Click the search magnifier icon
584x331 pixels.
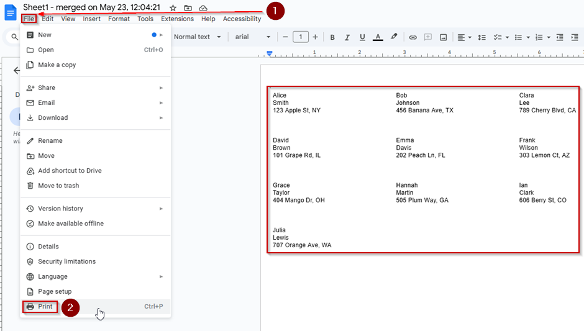14,37
